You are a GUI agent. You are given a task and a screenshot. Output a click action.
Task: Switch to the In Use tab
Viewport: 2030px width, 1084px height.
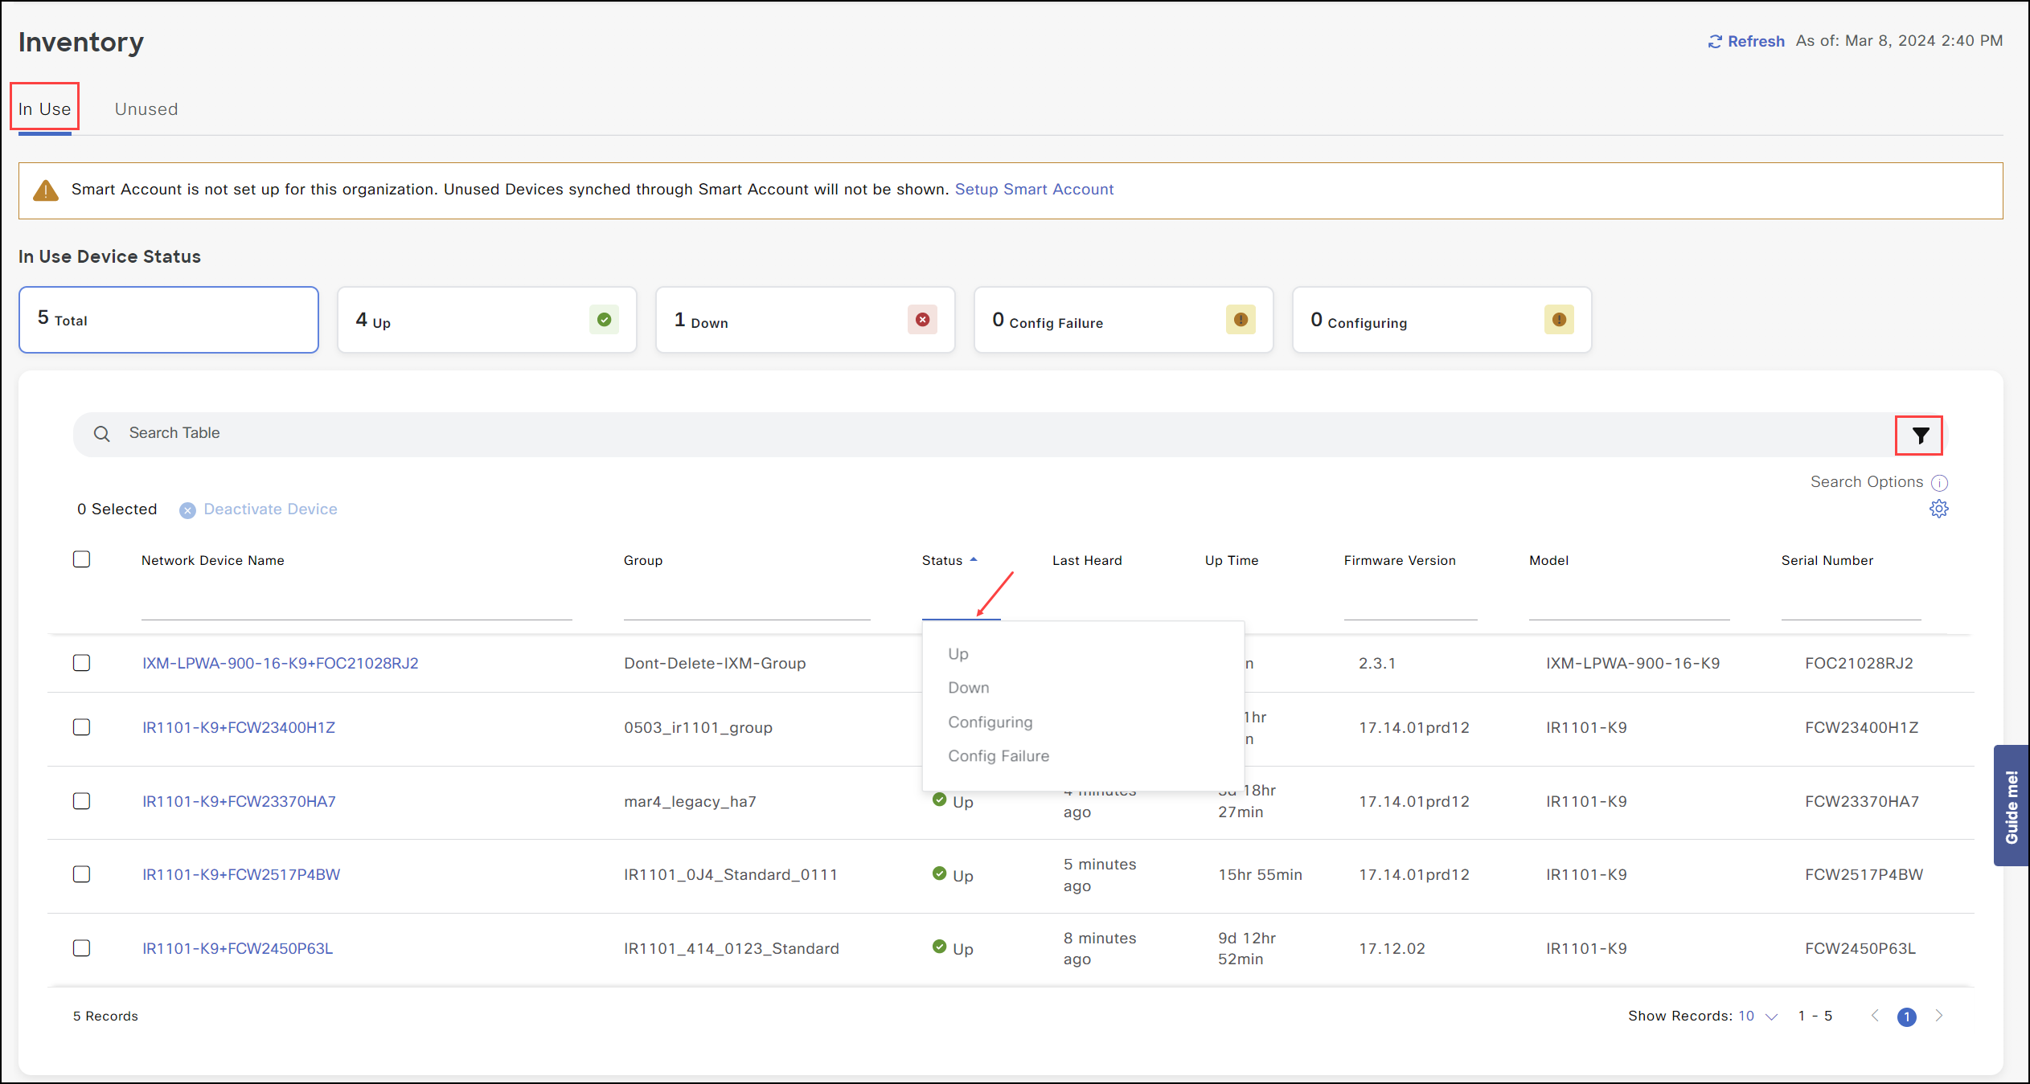(x=45, y=109)
